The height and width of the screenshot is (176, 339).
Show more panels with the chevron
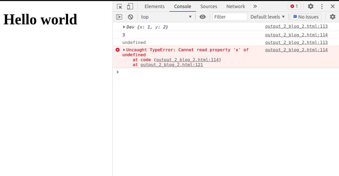pyautogui.click(x=255, y=6)
